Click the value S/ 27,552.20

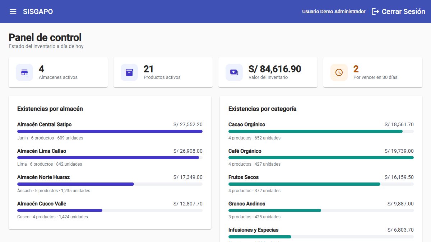pyautogui.click(x=188, y=124)
